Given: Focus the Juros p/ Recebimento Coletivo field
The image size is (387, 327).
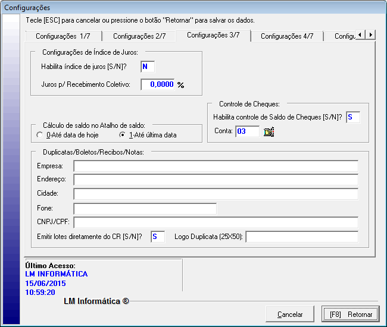Looking at the screenshot, I should tap(158, 84).
